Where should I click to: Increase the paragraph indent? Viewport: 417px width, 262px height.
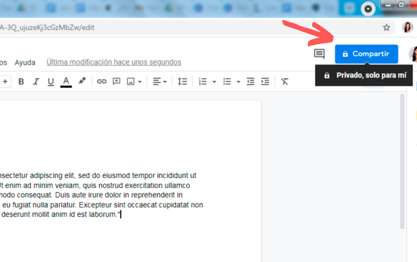pyautogui.click(x=265, y=82)
